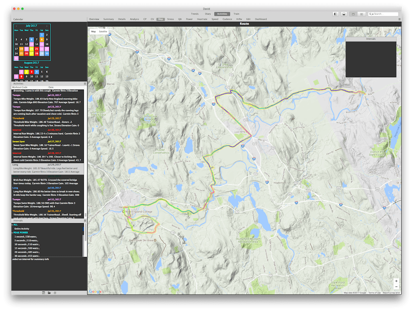Select July 6 blue calendar day
The width and height of the screenshot is (413, 311).
tap(31, 39)
